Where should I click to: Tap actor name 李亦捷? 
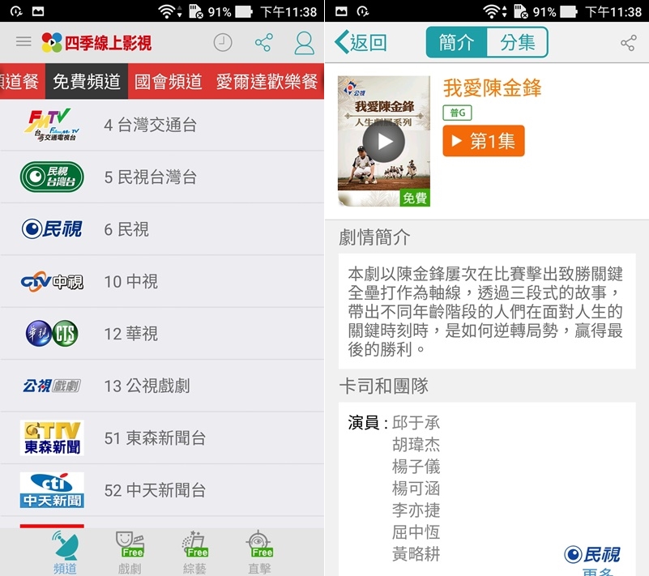416,510
